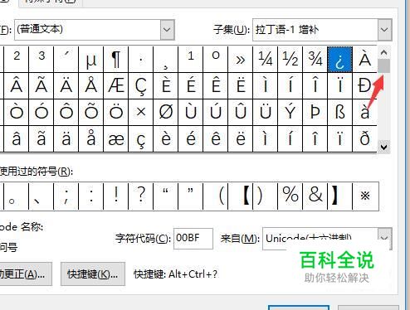Screen dimensions: 410x310
Task: Open the font dropdown showing (普通文本)
Action: coord(95,30)
